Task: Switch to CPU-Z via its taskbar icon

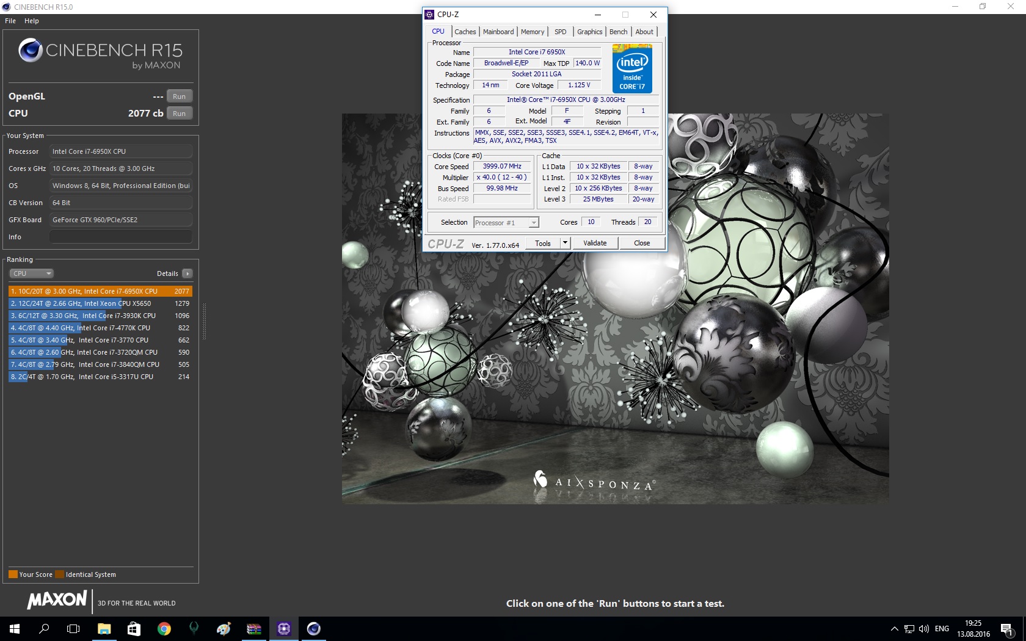Action: click(283, 628)
